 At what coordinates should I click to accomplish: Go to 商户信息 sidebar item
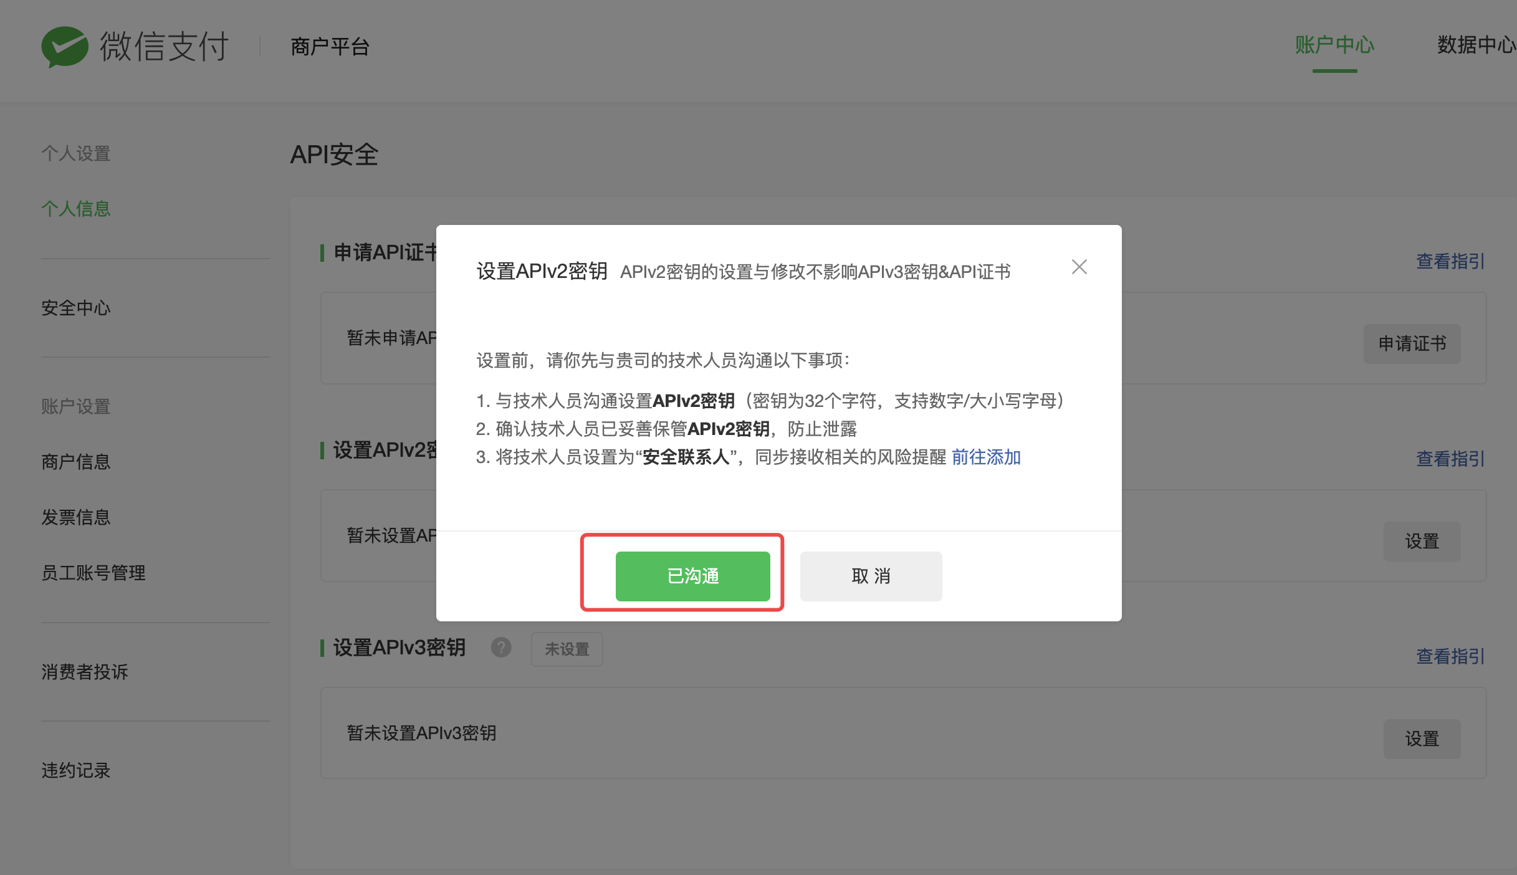pyautogui.click(x=76, y=462)
